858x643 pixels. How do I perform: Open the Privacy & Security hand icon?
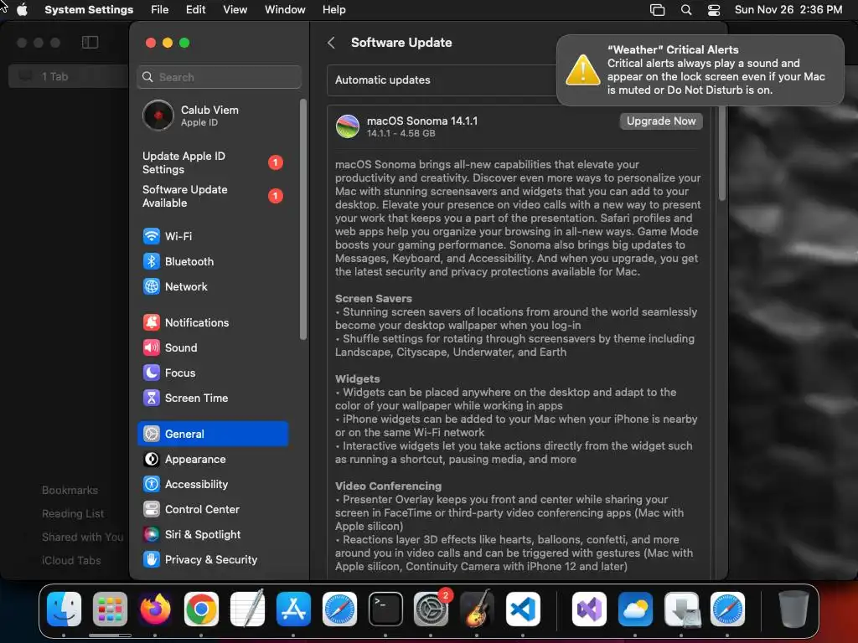152,559
